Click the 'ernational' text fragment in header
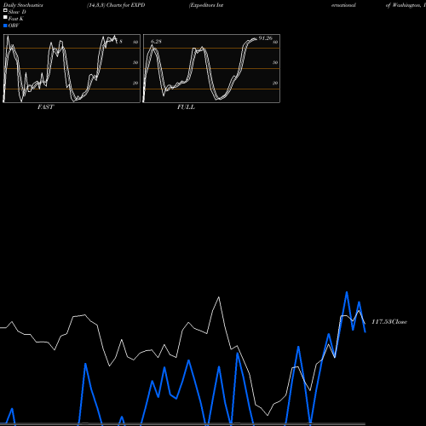This screenshot has width=426, height=426. pos(343,5)
